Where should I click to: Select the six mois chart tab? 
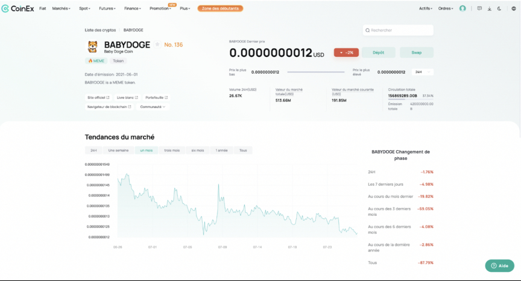(x=198, y=151)
